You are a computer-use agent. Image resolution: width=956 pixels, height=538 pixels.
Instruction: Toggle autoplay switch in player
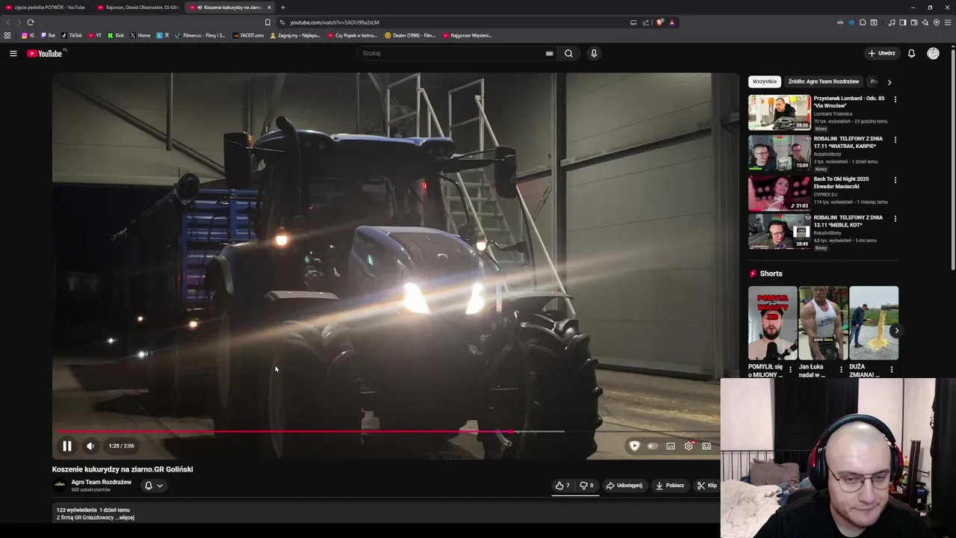(x=653, y=446)
